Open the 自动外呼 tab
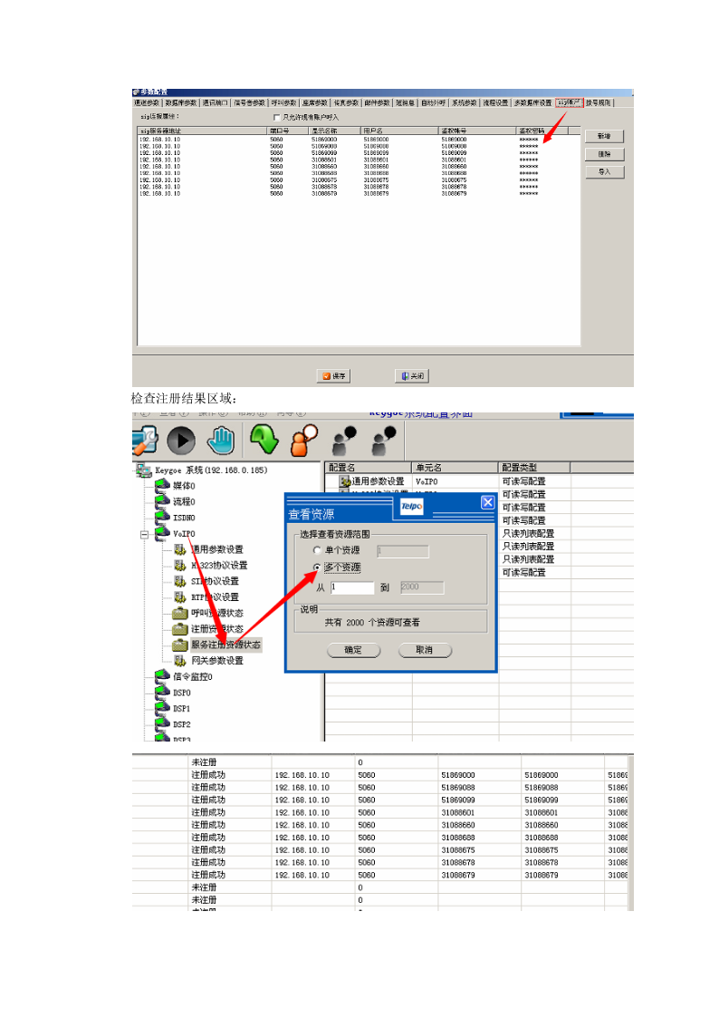Viewport: 719px width, 1018px height. (x=434, y=102)
